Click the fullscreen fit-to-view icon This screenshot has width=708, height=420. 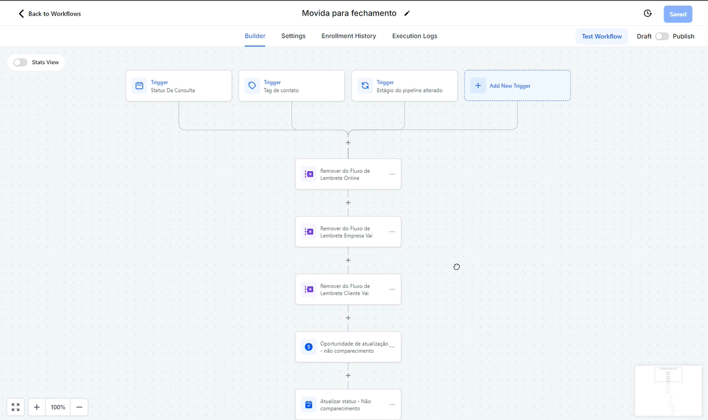point(16,407)
